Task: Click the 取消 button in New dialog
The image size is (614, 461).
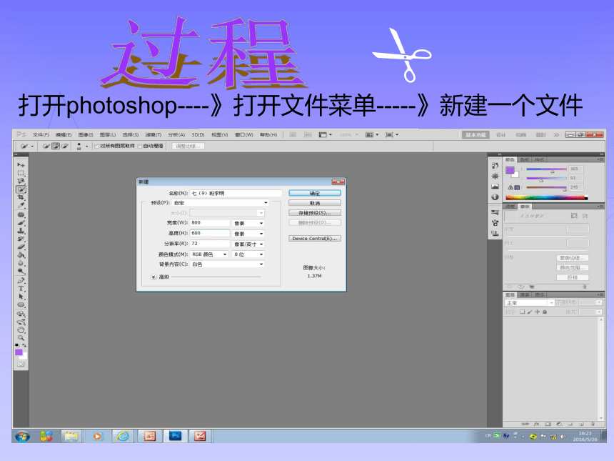Action: (315, 203)
